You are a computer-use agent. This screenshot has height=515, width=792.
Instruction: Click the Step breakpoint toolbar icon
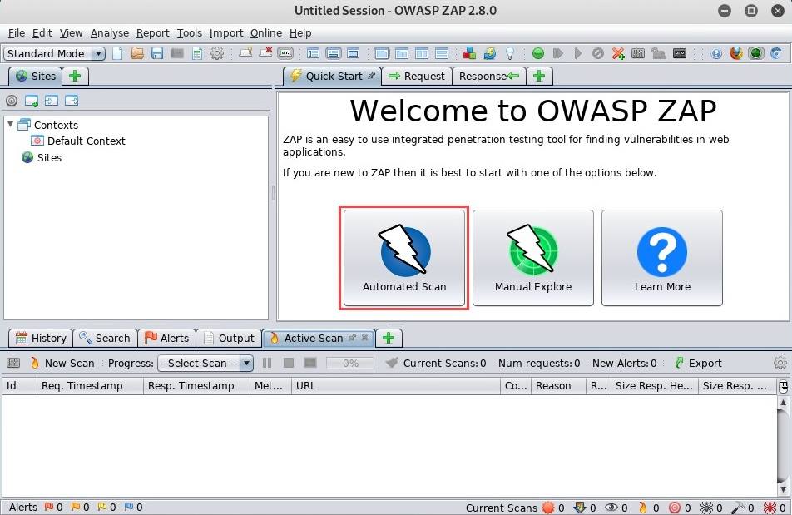click(x=558, y=53)
